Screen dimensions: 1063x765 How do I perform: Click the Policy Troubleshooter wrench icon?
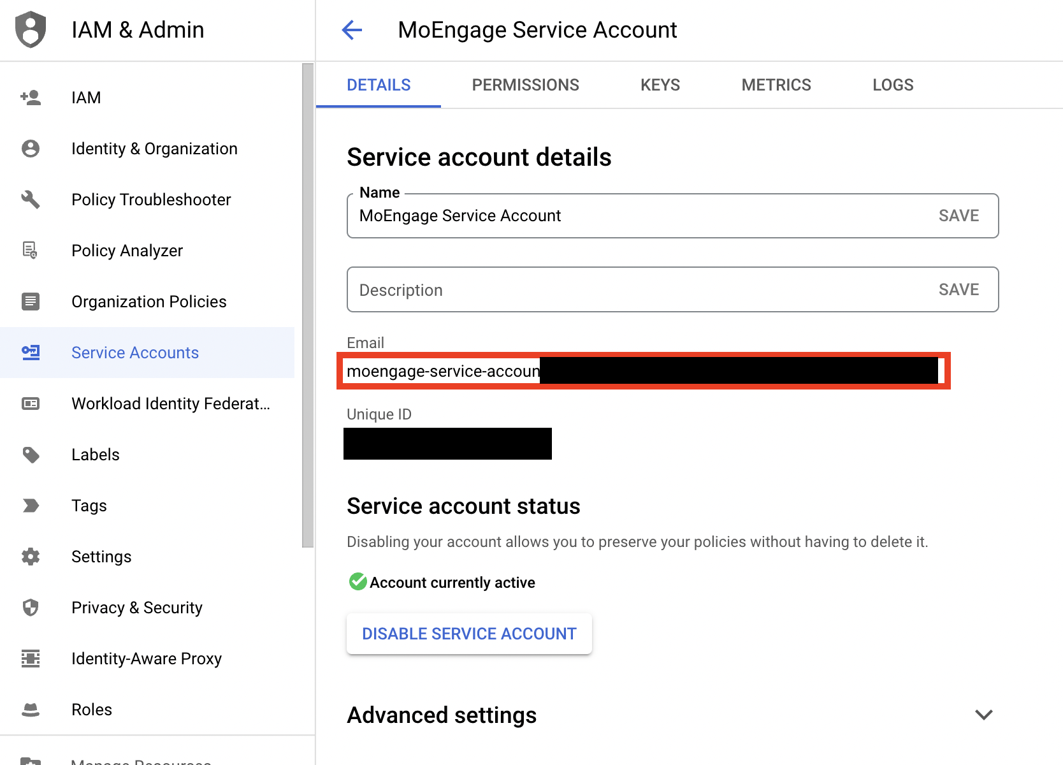(31, 200)
